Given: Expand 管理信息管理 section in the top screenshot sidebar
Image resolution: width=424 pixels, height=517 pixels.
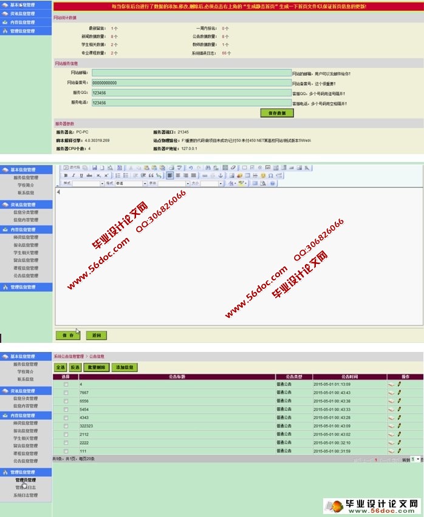Looking at the screenshot, I should (x=26, y=31).
